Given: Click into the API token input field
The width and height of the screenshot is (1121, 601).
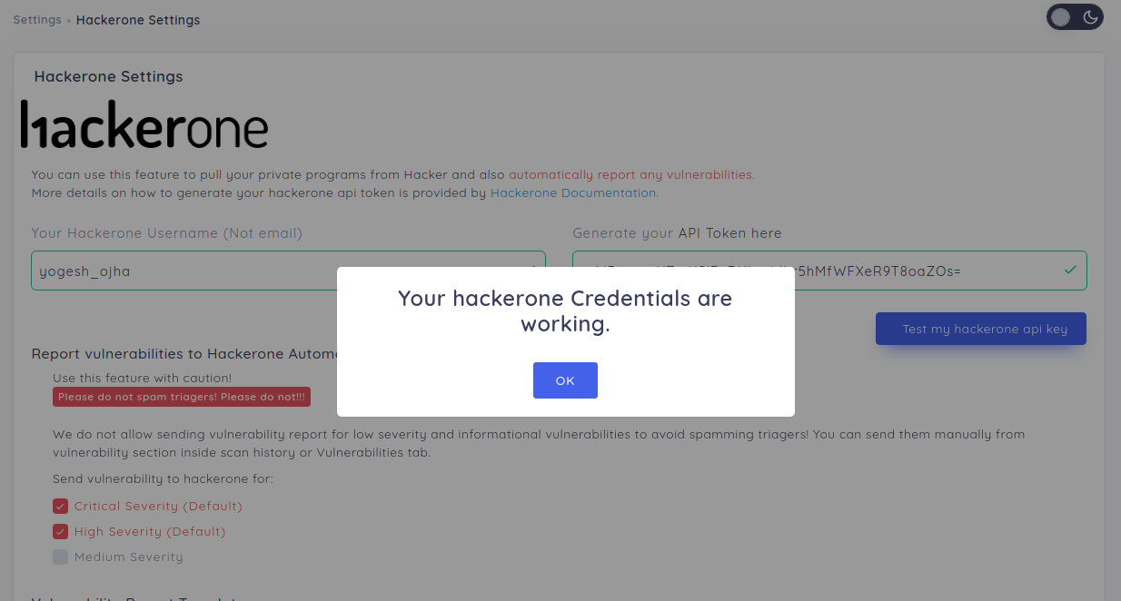Looking at the screenshot, I should (x=908, y=271).
